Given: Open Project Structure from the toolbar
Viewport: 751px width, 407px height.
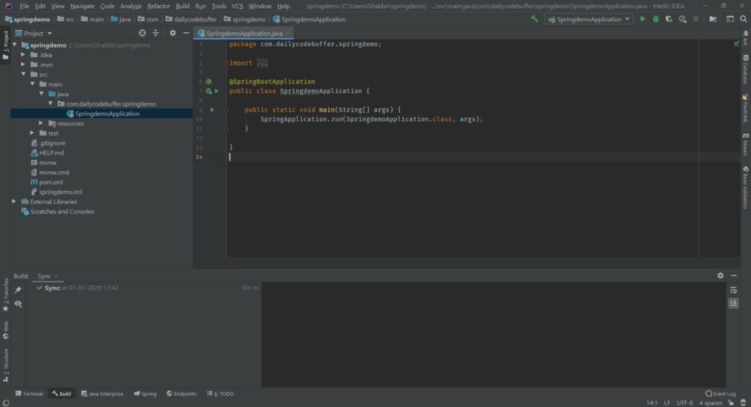Looking at the screenshot, I should [713, 19].
